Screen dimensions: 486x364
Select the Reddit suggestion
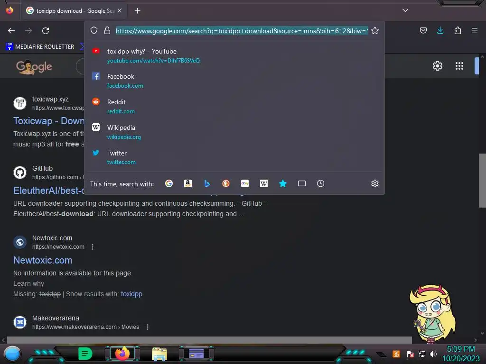click(234, 106)
